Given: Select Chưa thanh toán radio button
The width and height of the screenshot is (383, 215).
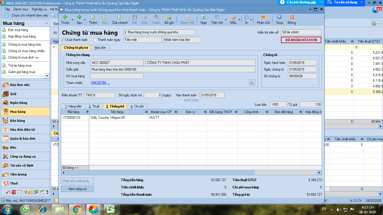Looking at the screenshot, I should tap(63, 40).
